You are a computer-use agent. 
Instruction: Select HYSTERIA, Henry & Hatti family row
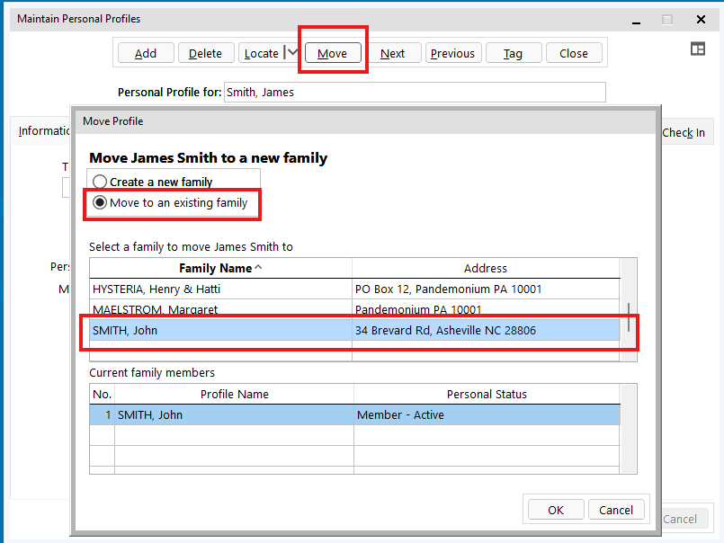point(220,289)
